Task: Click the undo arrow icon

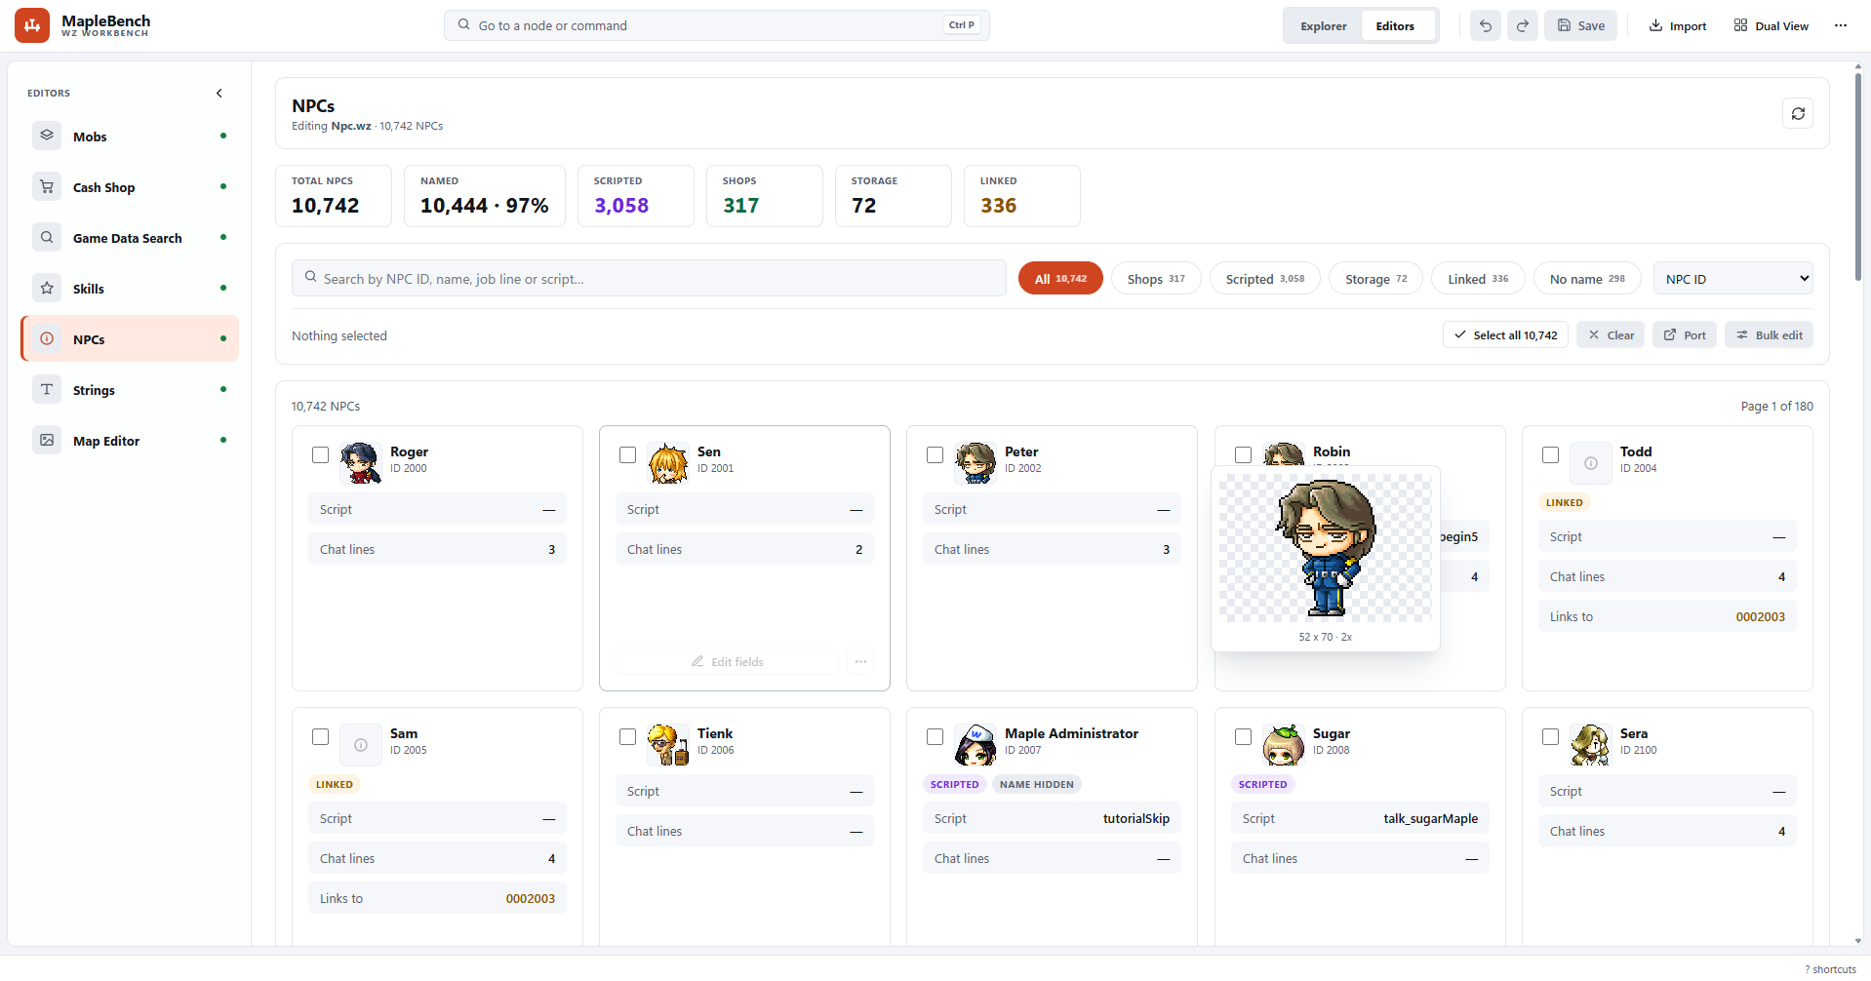Action: coord(1486,25)
